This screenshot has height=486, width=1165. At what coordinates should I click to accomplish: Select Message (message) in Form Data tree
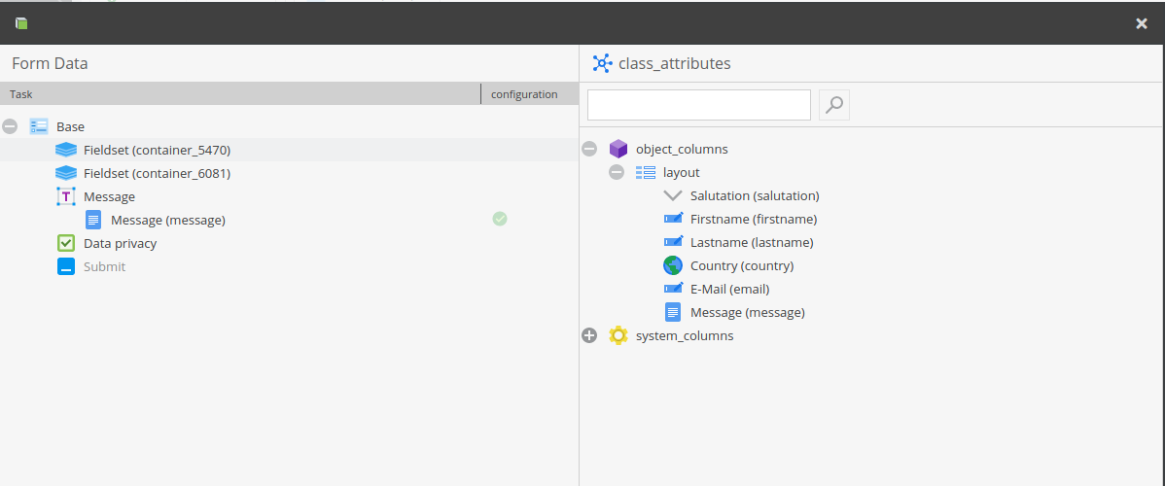point(168,220)
